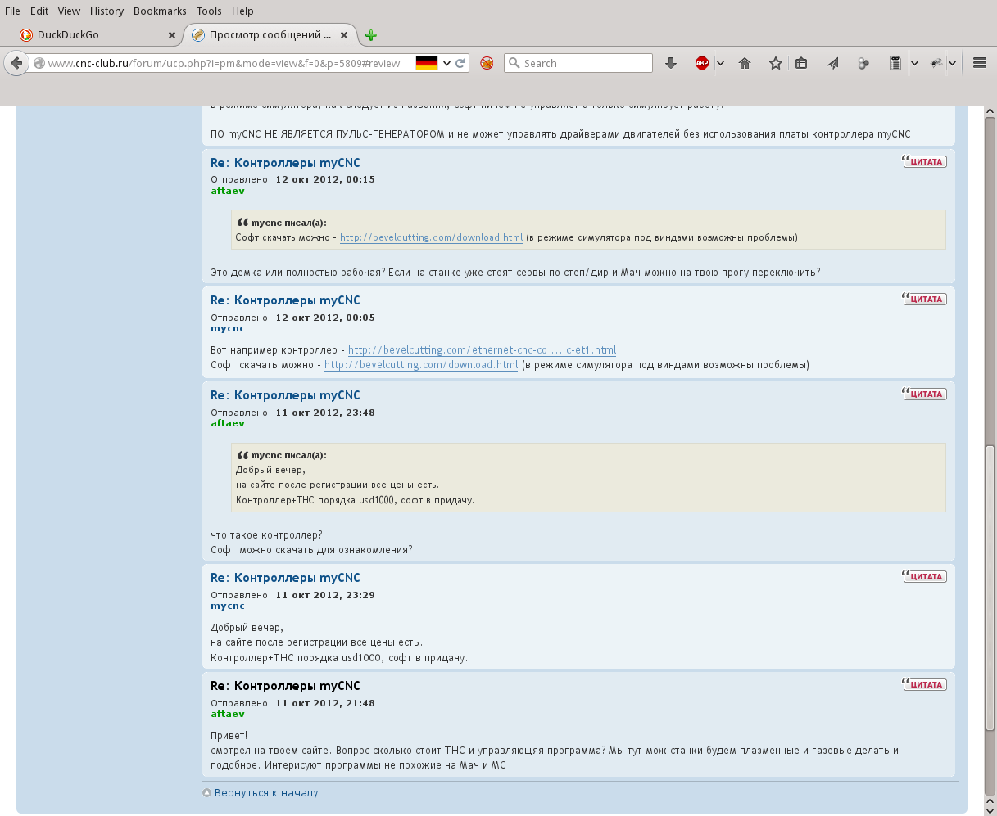This screenshot has height=816, width=997.
Task: Open post title from 12 окт 2012, 00:15
Action: point(285,163)
